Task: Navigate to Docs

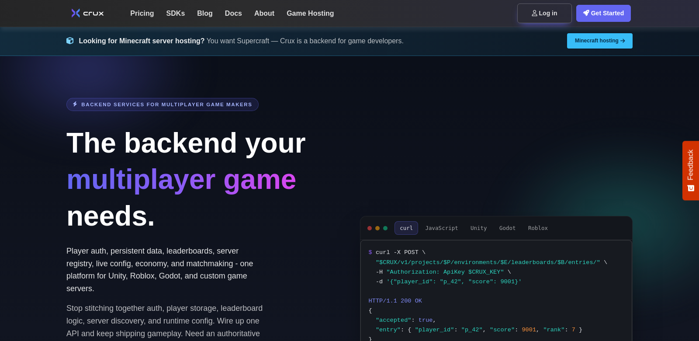Action: click(233, 14)
